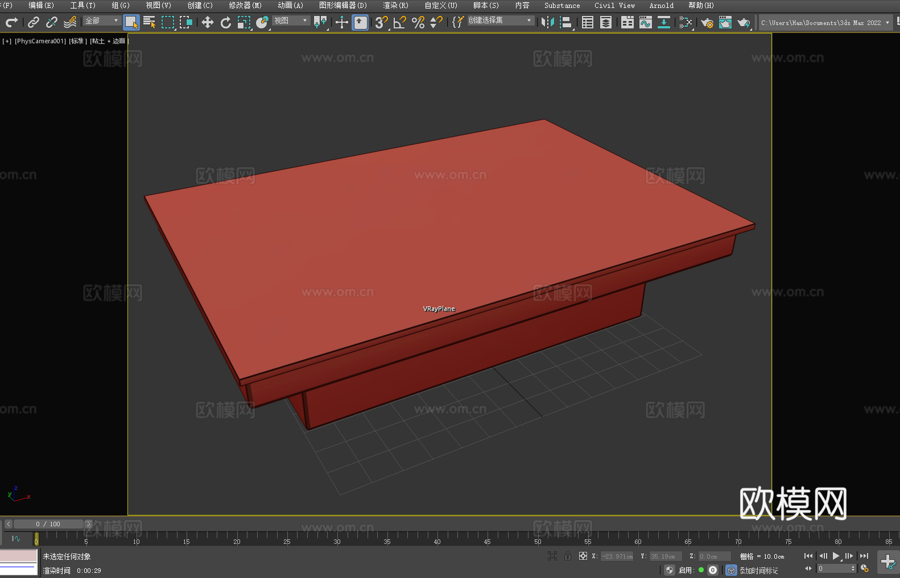Click Render Production teapot icon
Screen dimensions: 900x578
tap(744, 22)
